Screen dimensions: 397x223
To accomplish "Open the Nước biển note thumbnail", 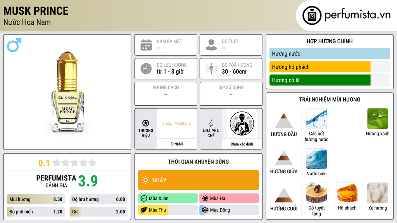I will [x=316, y=159].
